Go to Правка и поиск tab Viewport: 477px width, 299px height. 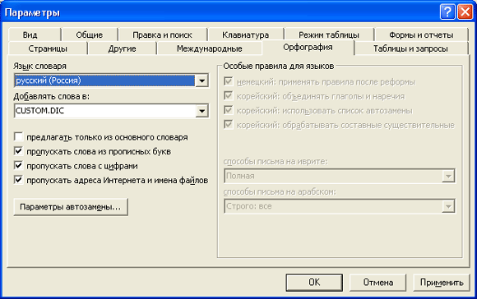[x=163, y=35]
